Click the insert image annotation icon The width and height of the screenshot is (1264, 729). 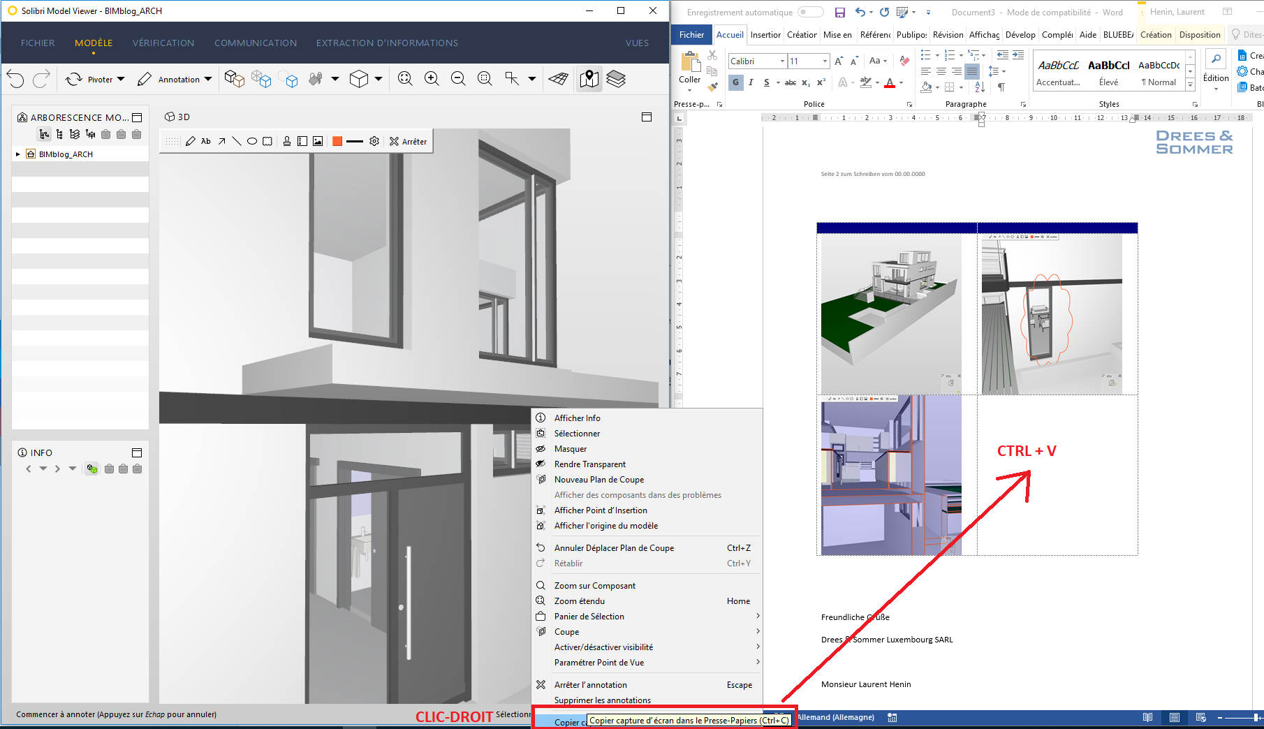coord(318,141)
